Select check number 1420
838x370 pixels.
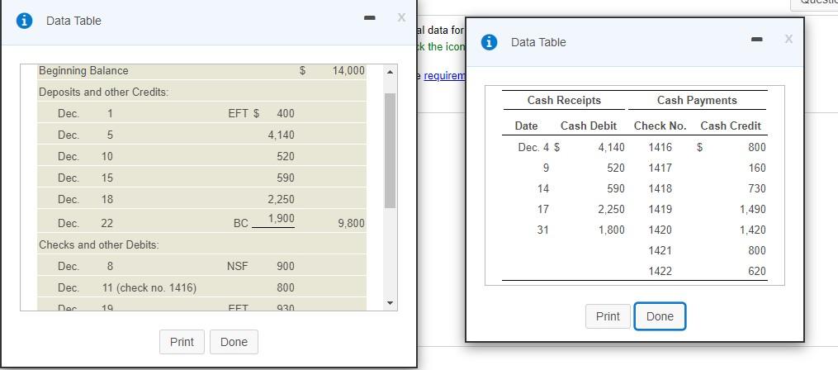coord(660,230)
